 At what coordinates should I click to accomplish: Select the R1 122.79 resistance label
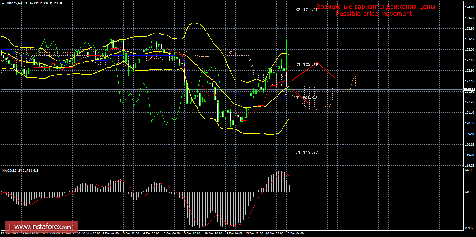tap(307, 64)
